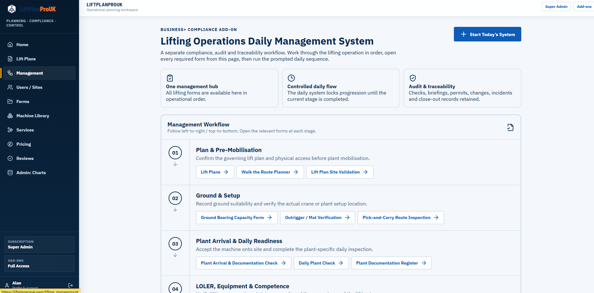Image resolution: width=594 pixels, height=293 pixels.
Task: Click the Management Workflow document-check icon
Action: click(510, 127)
